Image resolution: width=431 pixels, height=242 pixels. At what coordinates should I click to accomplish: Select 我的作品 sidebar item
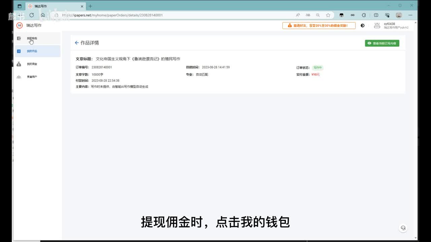point(32,51)
